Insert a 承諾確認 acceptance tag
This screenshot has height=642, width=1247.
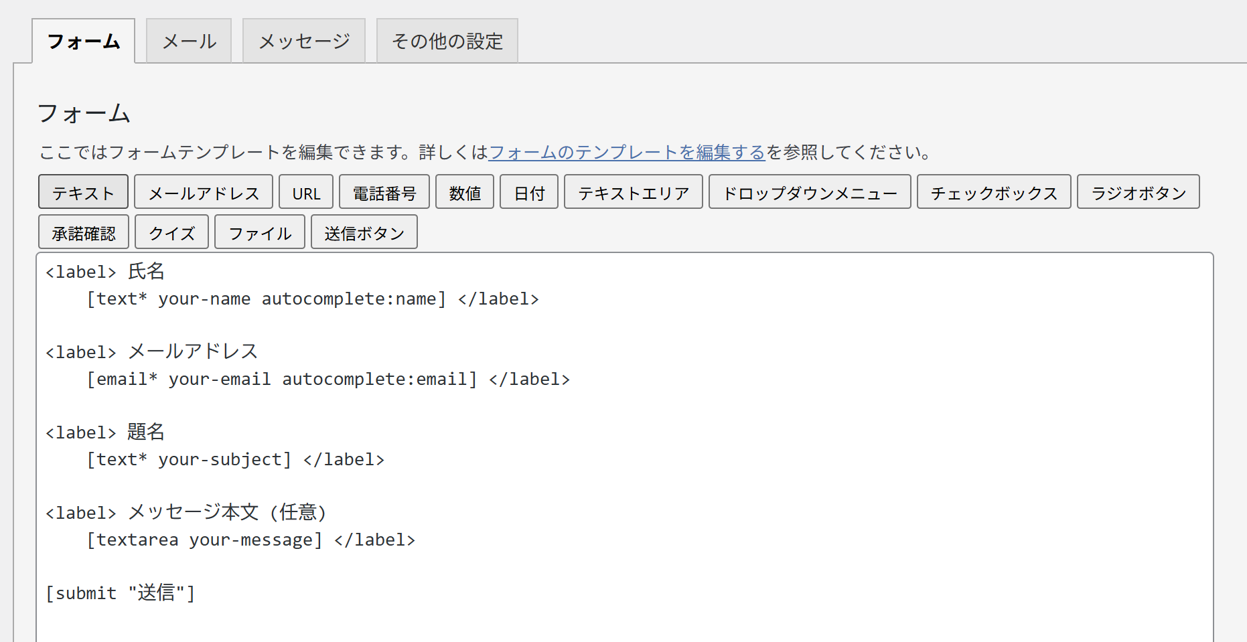[x=84, y=233]
